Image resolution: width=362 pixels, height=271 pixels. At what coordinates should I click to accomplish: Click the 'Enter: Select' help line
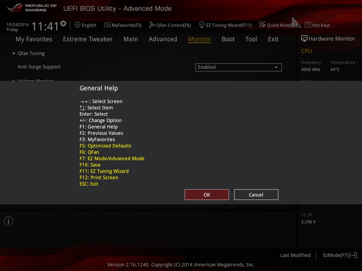pos(94,114)
